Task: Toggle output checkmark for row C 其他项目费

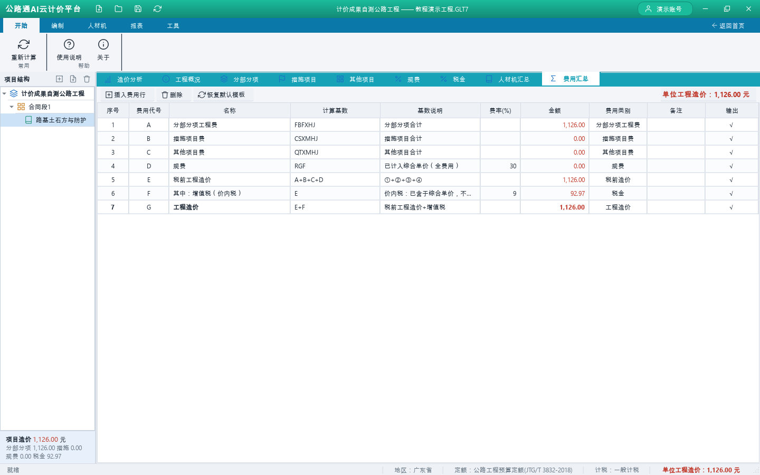Action: (731, 153)
